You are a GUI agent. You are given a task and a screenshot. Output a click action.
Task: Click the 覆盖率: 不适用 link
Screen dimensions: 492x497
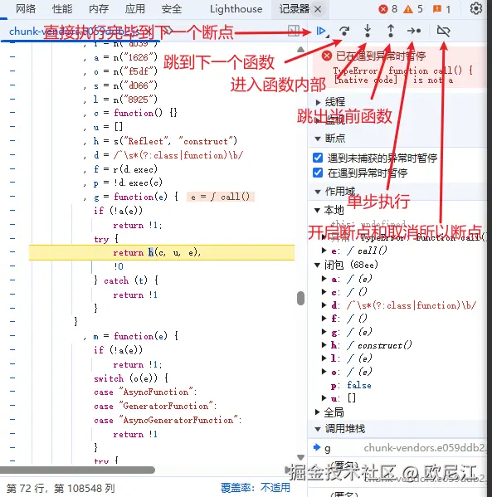tap(256, 488)
